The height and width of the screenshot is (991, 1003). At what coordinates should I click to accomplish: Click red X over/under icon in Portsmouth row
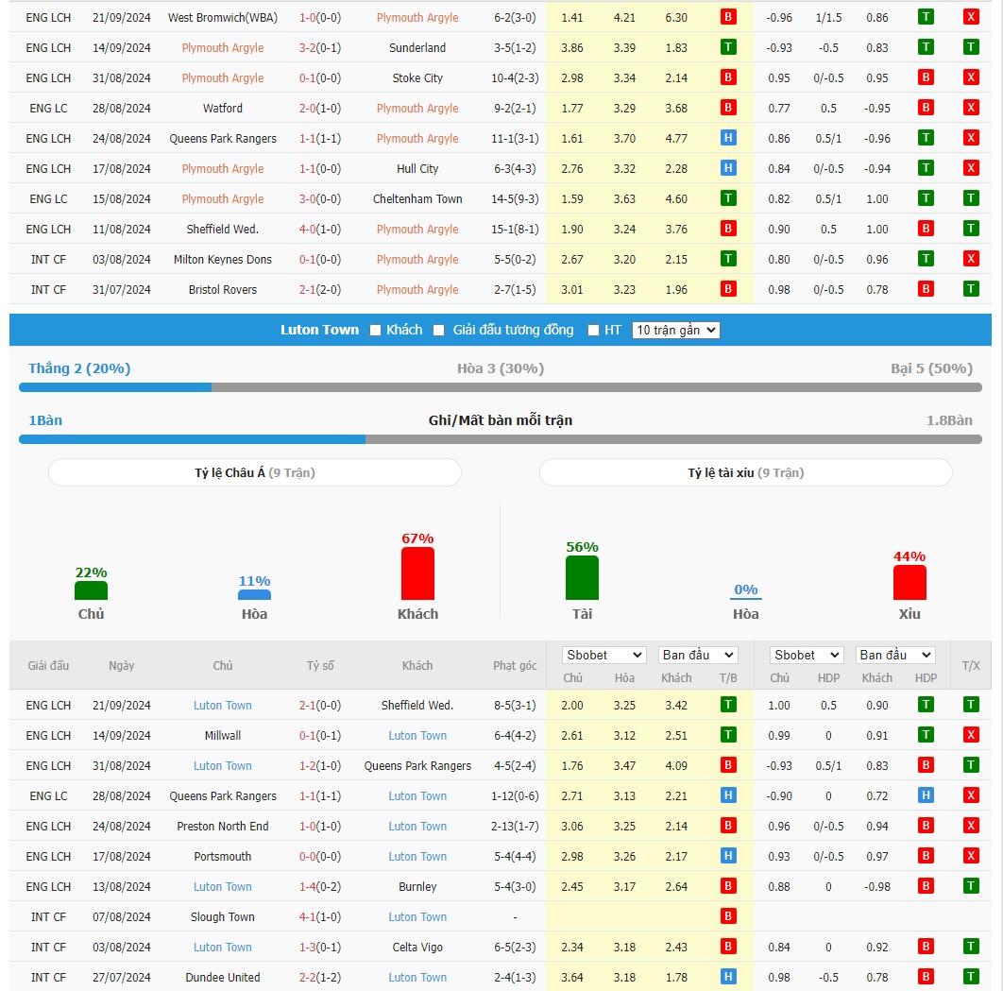tap(971, 856)
